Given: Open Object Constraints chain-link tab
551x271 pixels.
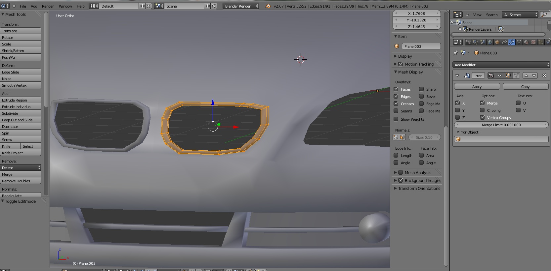Looking at the screenshot, I should click(x=504, y=42).
